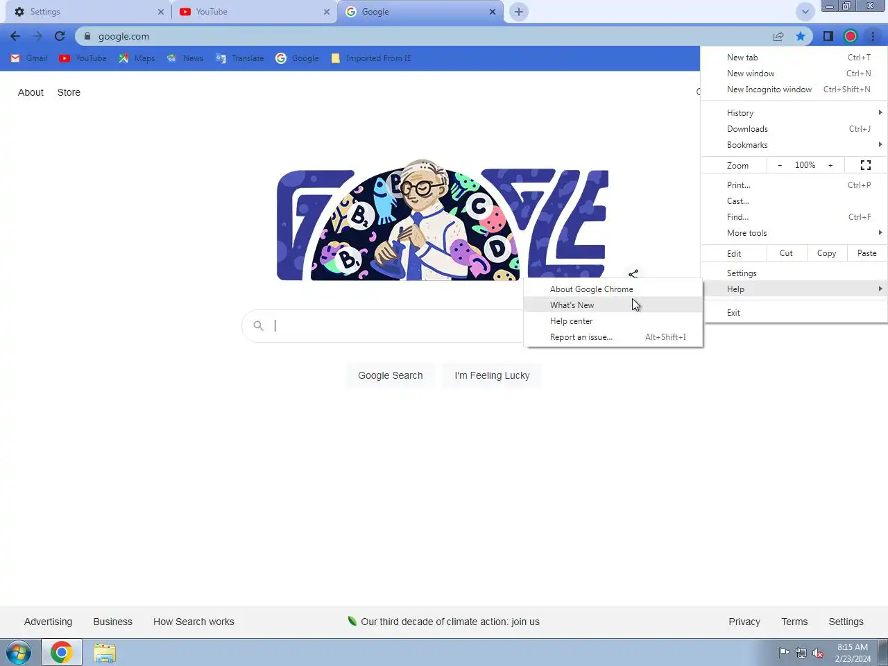The width and height of the screenshot is (888, 666).
Task: Open the side panel icon in the toolbar
Action: (x=828, y=36)
